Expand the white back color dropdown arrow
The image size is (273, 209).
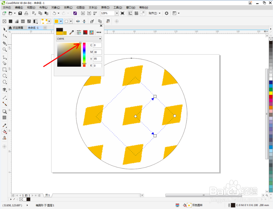tap(71, 21)
